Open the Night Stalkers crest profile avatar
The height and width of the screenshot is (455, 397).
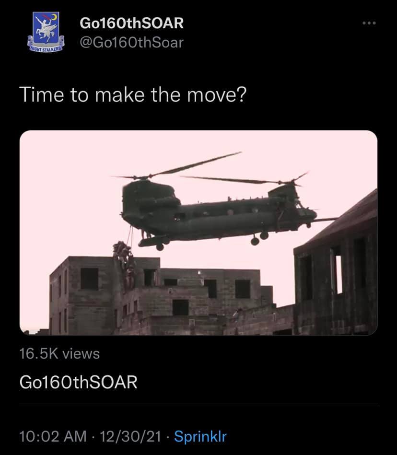click(46, 32)
